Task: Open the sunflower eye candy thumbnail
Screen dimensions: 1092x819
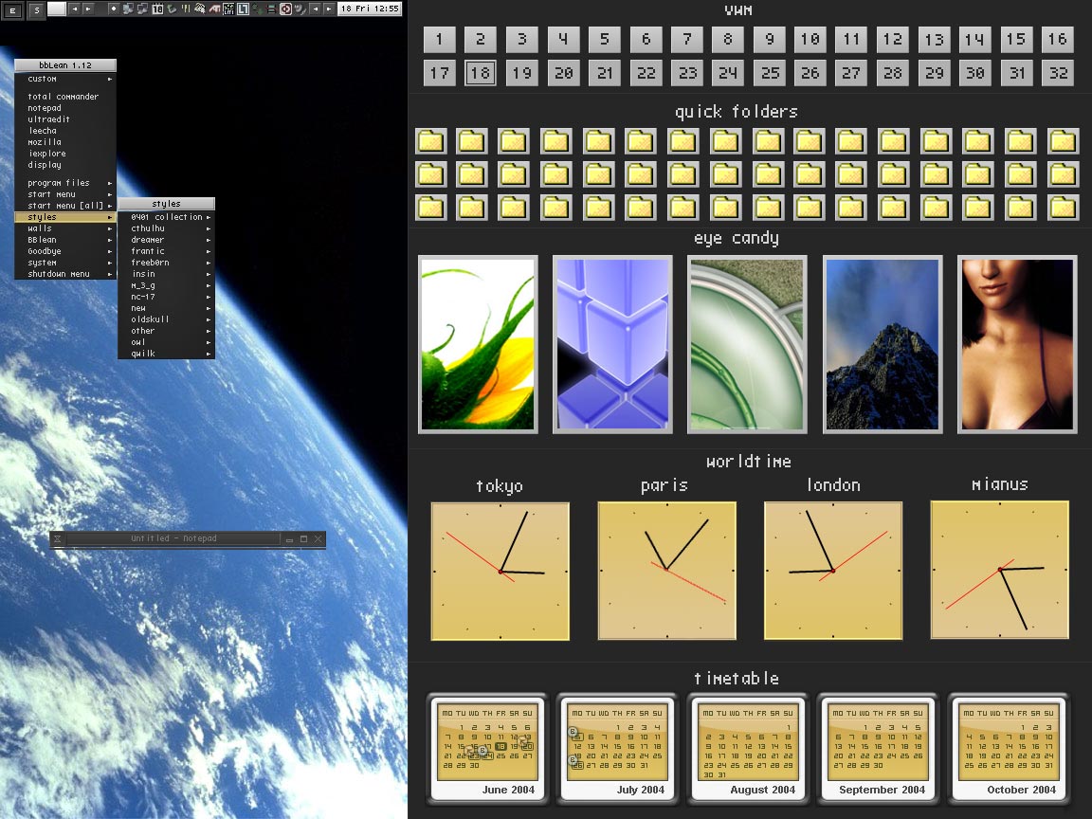Action: point(478,344)
